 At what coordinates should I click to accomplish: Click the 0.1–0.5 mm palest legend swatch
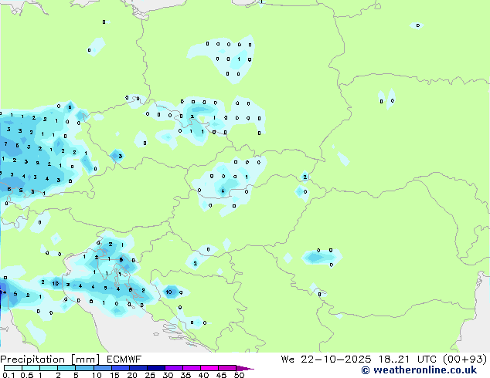pyautogui.click(x=13, y=368)
